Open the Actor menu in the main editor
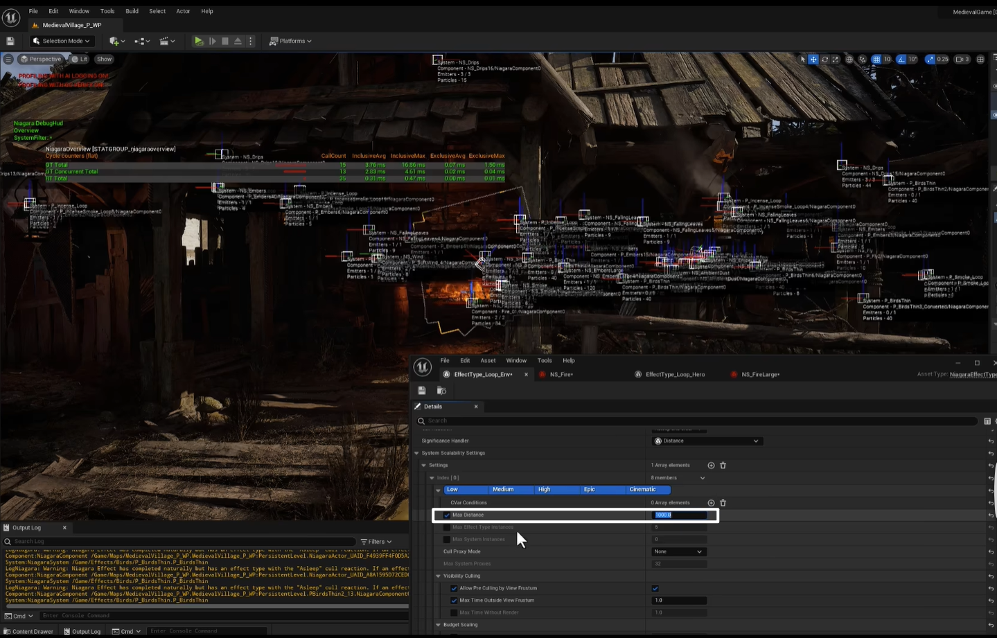997x638 pixels. coord(183,11)
